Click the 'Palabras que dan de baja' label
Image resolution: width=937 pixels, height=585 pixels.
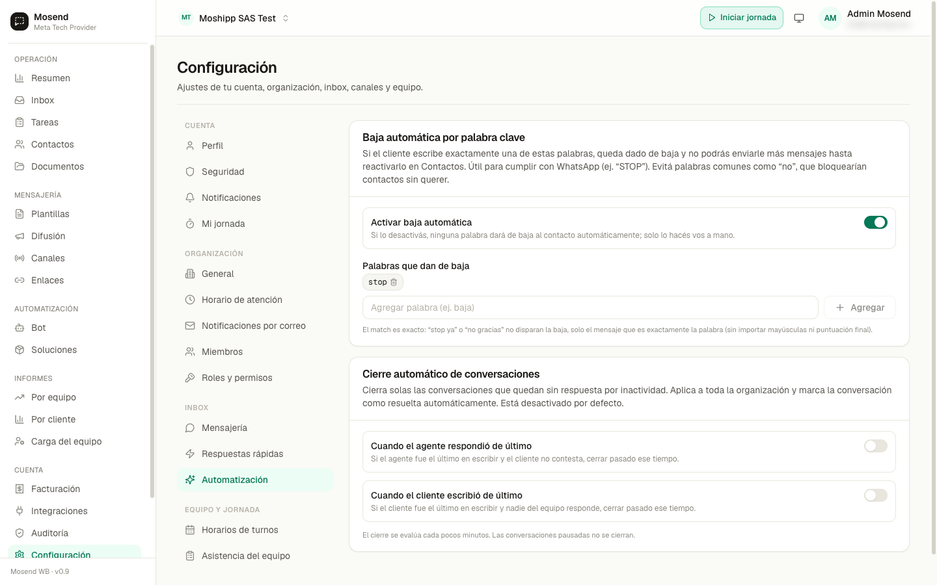pyautogui.click(x=416, y=266)
